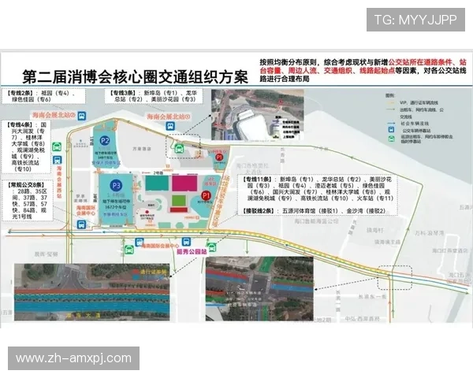This screenshot has width=473, height=378.
Task: Open the top aerial photo inset
Action: 257,115
